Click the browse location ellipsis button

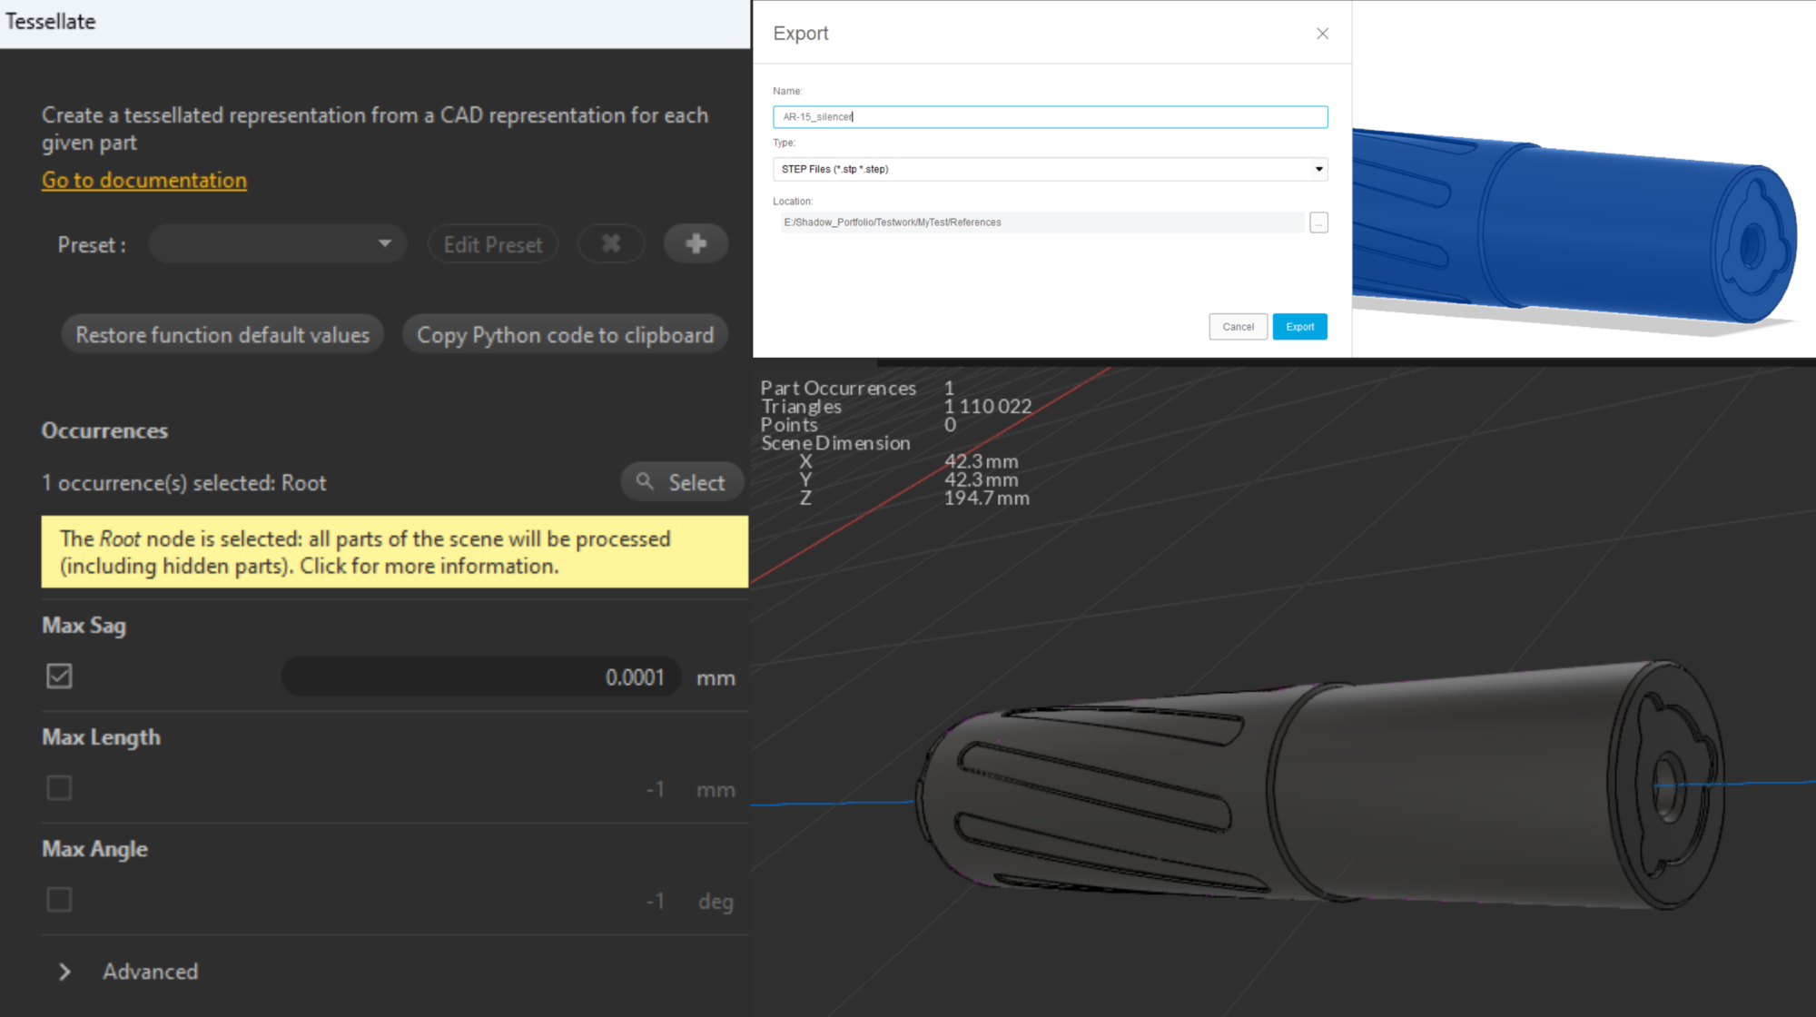1318,222
